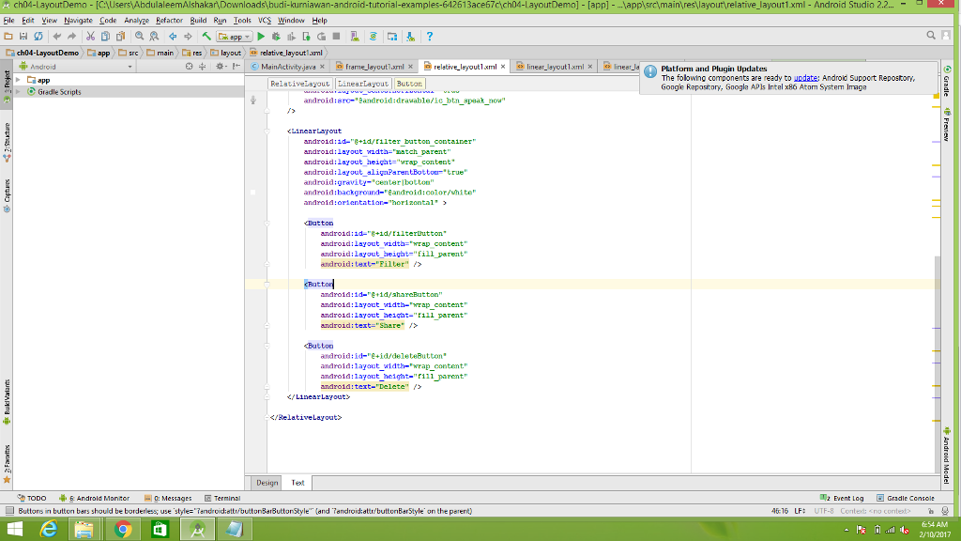Open Find with the magnifier icon
This screenshot has height=541, width=961.
139,37
